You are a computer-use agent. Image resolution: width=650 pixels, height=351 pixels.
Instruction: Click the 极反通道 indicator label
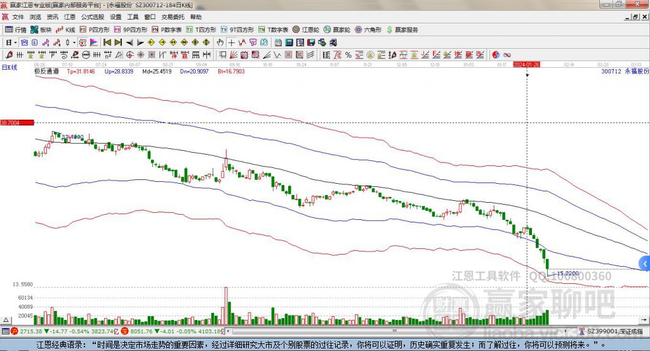click(46, 72)
